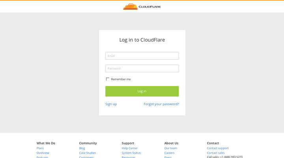
Task: Visit the Blog link under Community
Action: click(x=82, y=149)
